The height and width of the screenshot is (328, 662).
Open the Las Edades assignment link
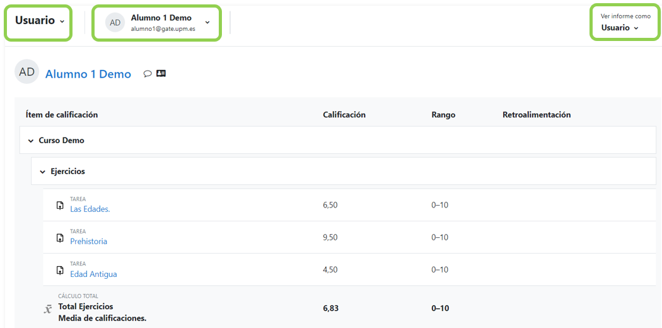point(90,209)
